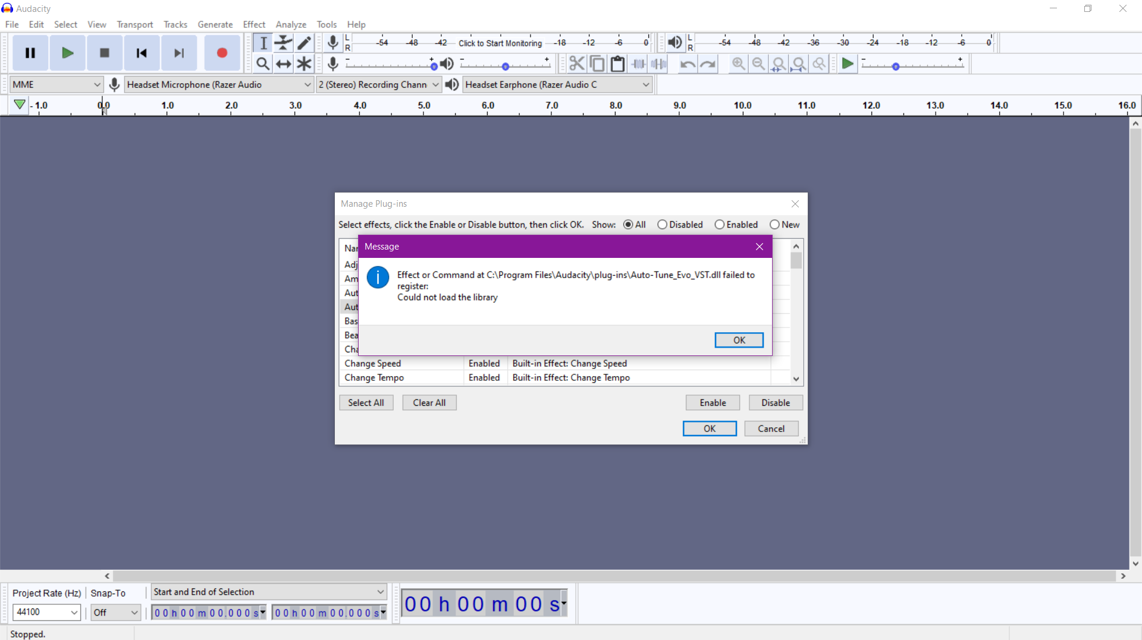Click the playback meter speaker icon
1142x640 pixels.
[x=674, y=42]
